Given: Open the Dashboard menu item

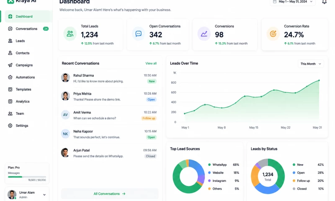Looking at the screenshot, I should (28, 16).
